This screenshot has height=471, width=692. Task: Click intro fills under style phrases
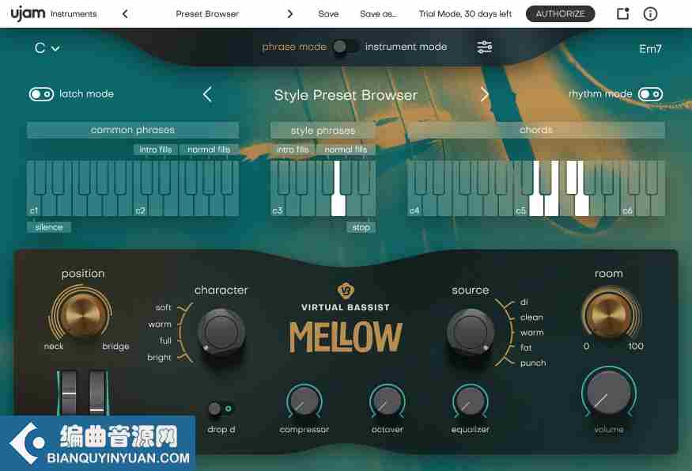click(293, 150)
